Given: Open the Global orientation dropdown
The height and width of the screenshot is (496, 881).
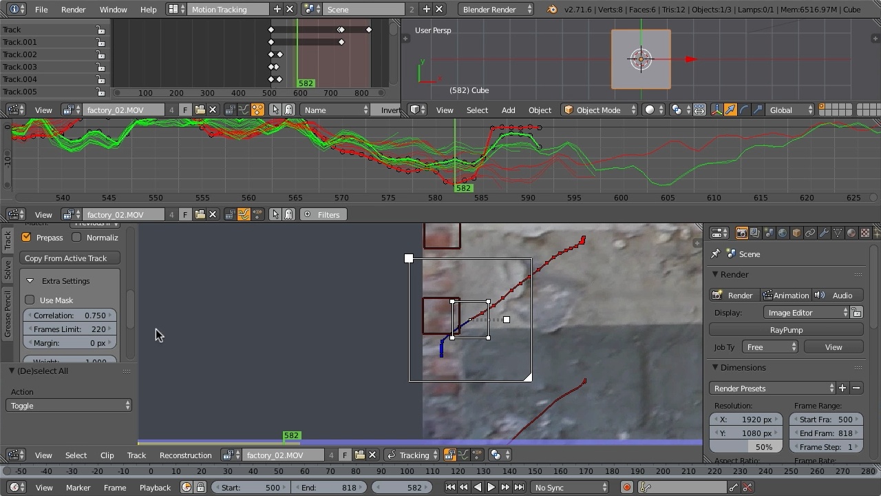Looking at the screenshot, I should click(x=790, y=110).
